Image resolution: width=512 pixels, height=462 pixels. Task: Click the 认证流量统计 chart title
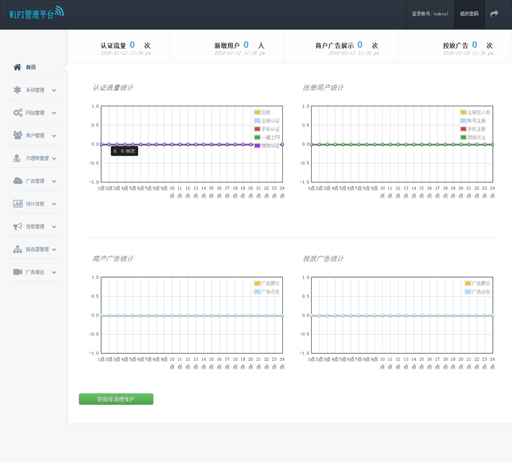point(113,88)
